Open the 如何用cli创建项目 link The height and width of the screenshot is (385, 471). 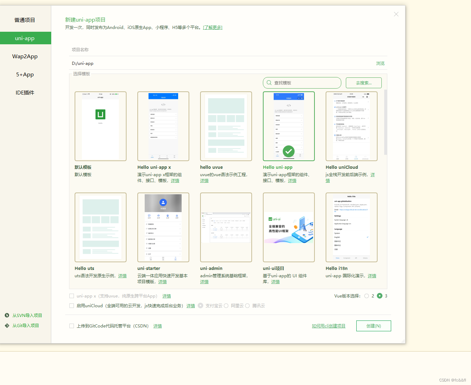[x=328, y=326]
